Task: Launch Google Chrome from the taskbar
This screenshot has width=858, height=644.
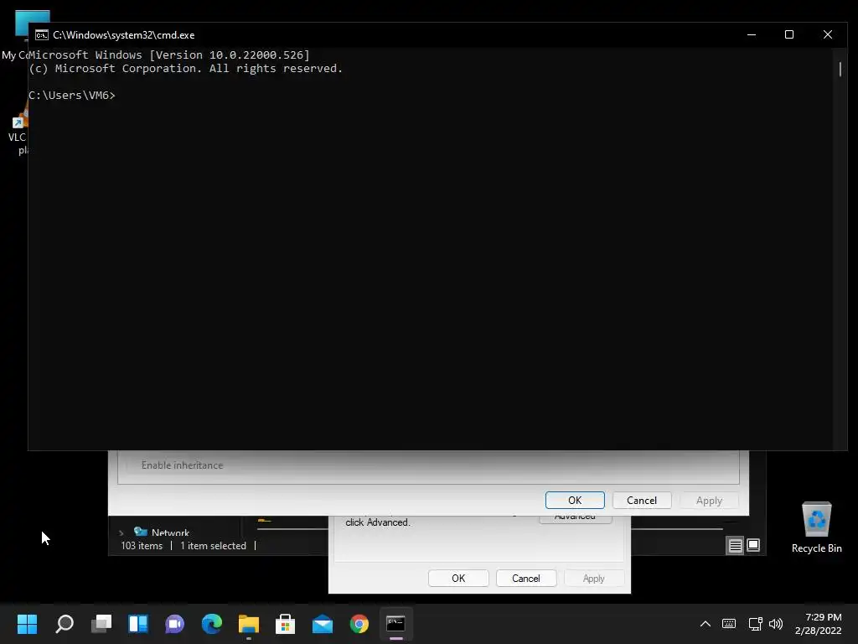Action: click(x=359, y=624)
